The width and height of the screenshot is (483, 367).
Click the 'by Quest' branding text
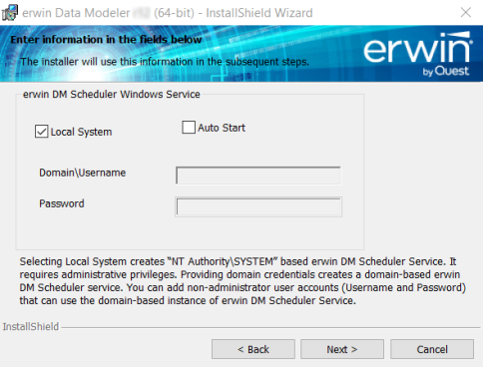point(446,71)
